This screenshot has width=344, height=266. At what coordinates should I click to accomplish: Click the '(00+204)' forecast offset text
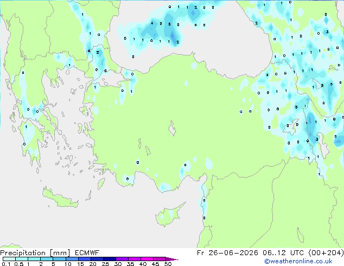[x=326, y=253]
